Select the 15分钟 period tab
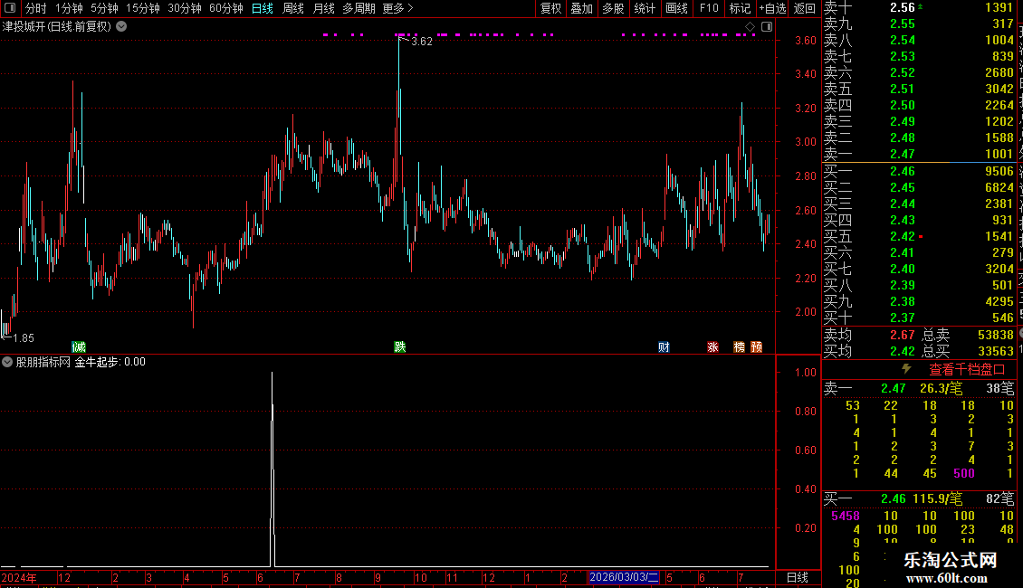 (143, 8)
